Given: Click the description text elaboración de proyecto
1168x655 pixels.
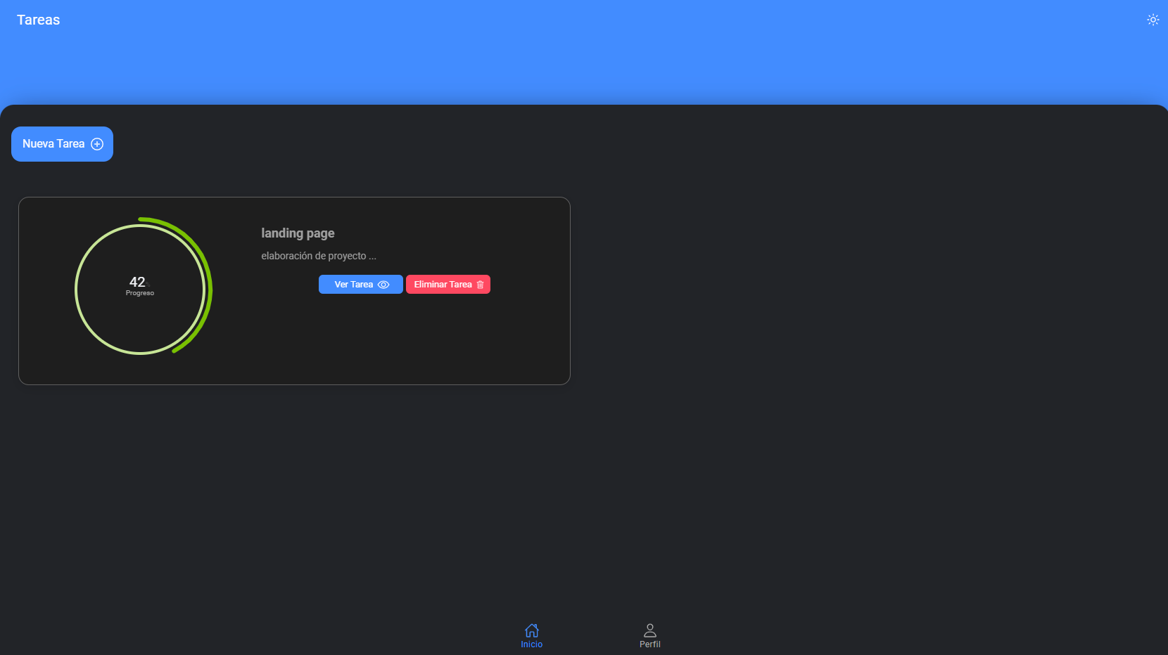Looking at the screenshot, I should tap(318, 256).
